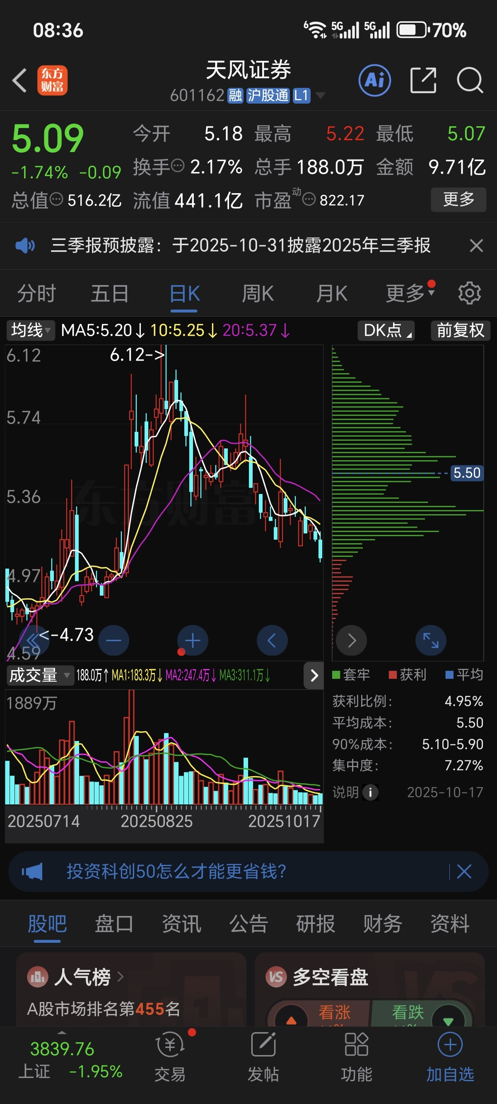Zoom out the K chart with the minus button
Screen dimensions: 497x1104
[113, 640]
